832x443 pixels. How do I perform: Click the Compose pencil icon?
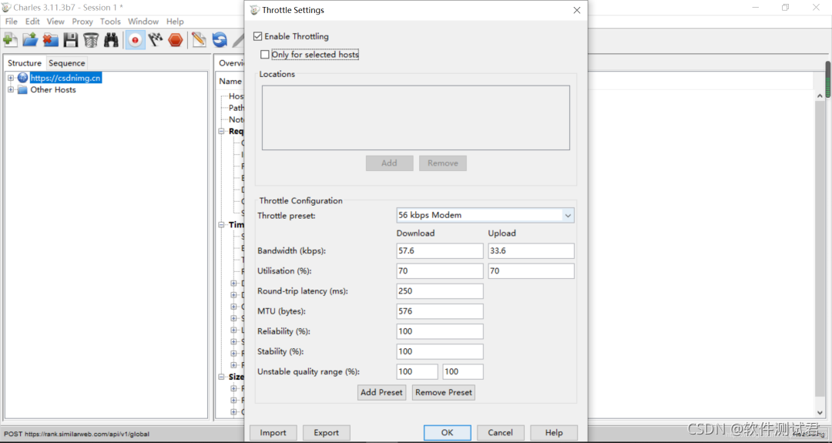tap(199, 40)
